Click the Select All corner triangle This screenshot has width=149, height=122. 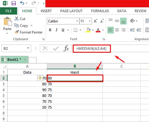pyautogui.click(x=4, y=67)
